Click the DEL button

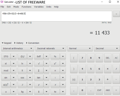pos(108,58)
